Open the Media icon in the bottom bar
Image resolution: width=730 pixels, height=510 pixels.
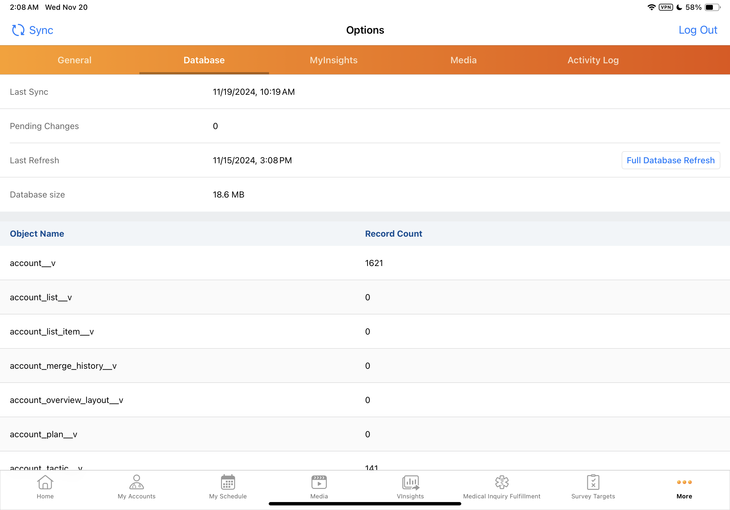point(319,482)
